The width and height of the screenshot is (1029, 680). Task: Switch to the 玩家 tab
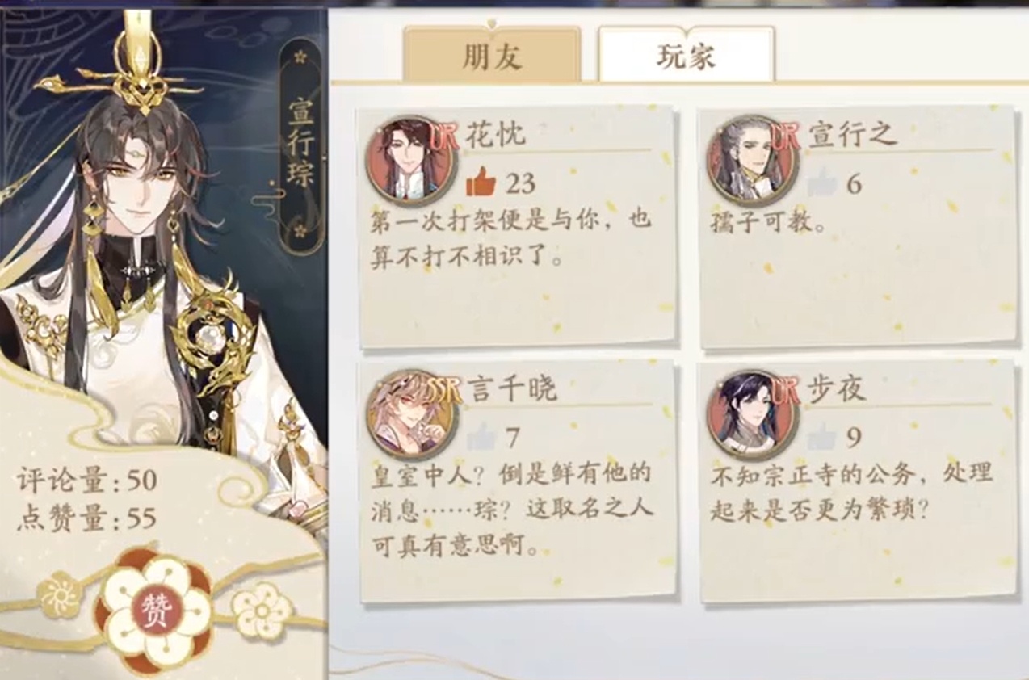(x=686, y=55)
